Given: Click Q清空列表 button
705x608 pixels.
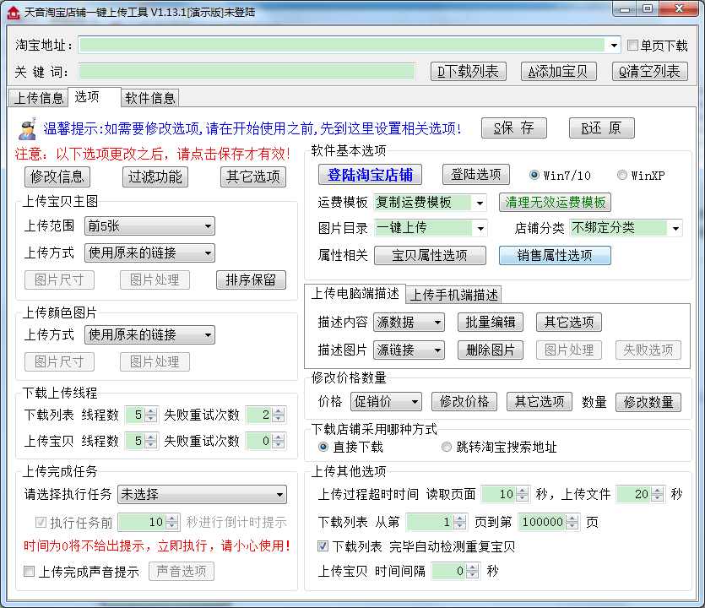Looking at the screenshot, I should coord(649,71).
